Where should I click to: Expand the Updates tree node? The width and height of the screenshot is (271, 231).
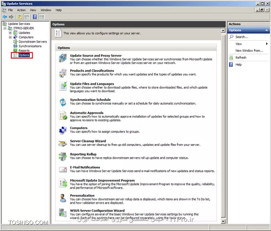10,33
